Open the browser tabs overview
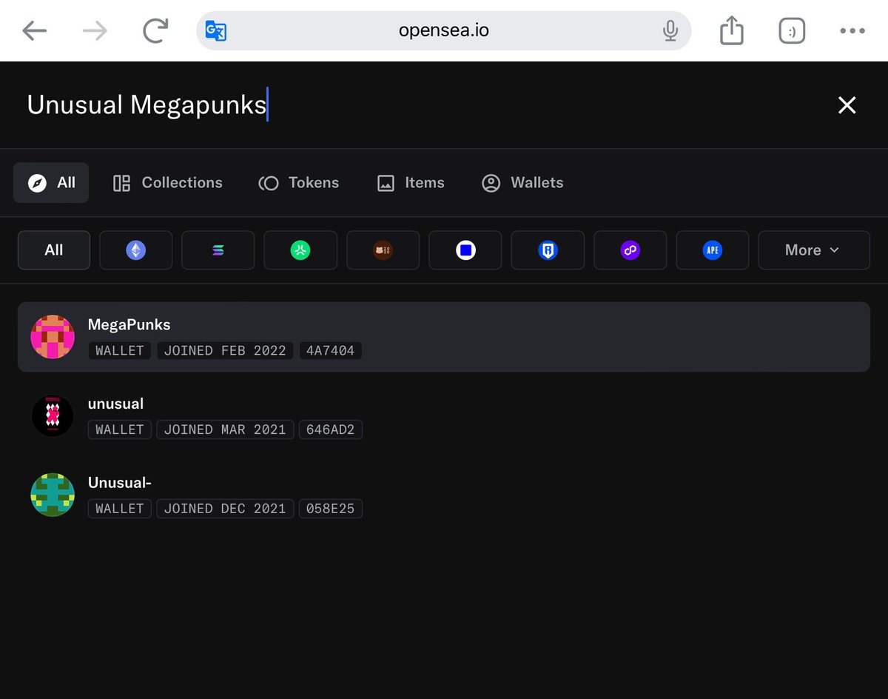 [x=792, y=30]
